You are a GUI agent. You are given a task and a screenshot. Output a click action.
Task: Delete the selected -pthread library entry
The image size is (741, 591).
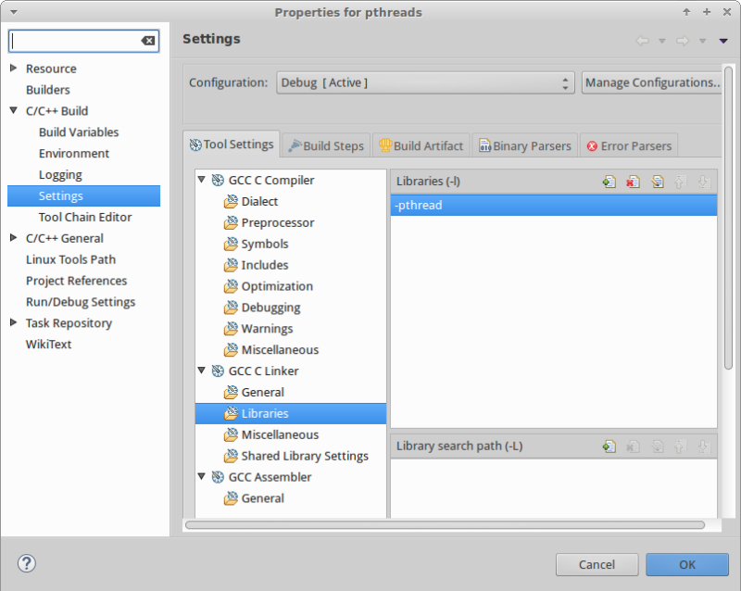(633, 182)
